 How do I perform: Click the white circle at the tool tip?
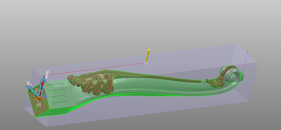146,63
